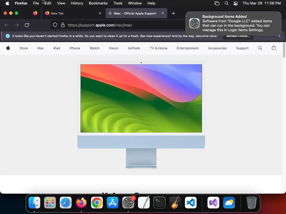Open the Help menu
This screenshot has width=286, height=214.
pos(151,3)
